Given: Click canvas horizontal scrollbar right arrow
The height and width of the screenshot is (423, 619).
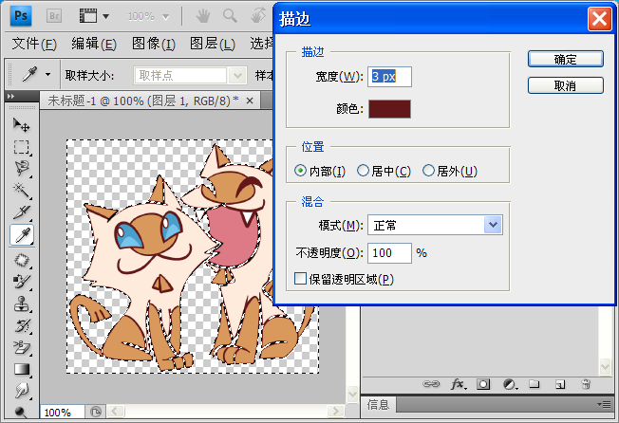Looking at the screenshot, I should point(335,412).
